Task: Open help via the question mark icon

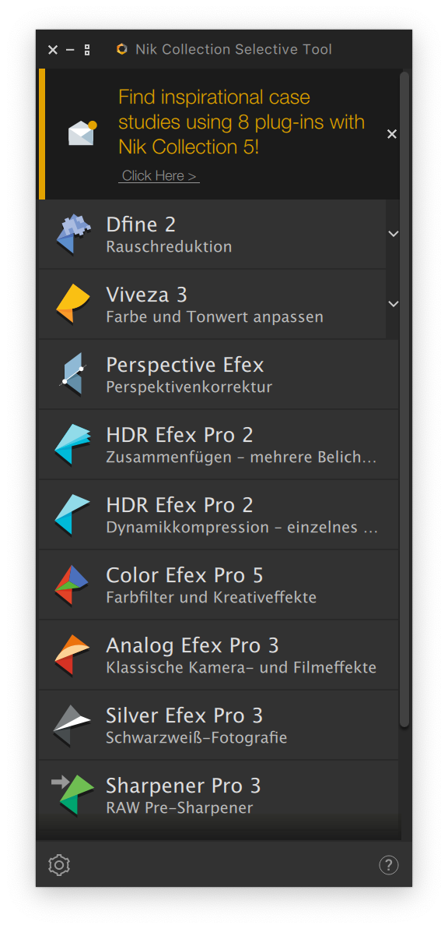Action: tap(389, 865)
